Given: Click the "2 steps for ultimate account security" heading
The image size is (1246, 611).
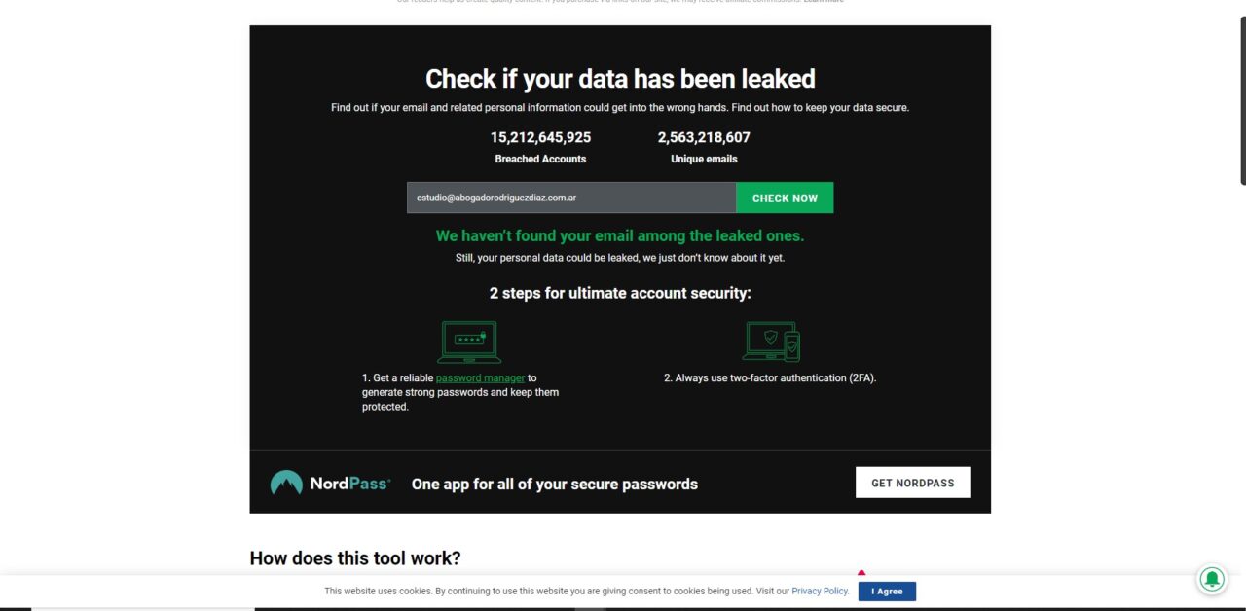Looking at the screenshot, I should pos(620,293).
